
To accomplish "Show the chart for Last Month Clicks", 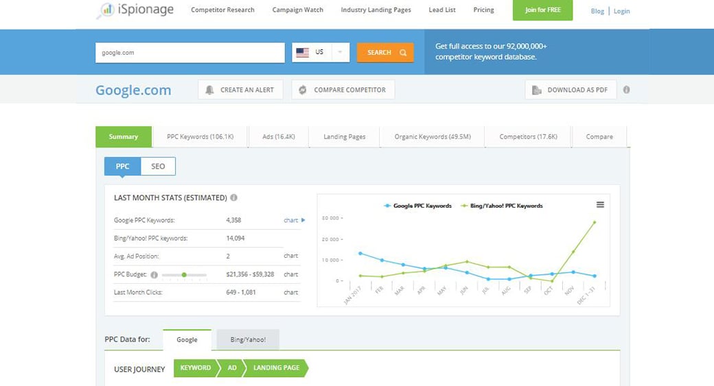I will click(290, 292).
